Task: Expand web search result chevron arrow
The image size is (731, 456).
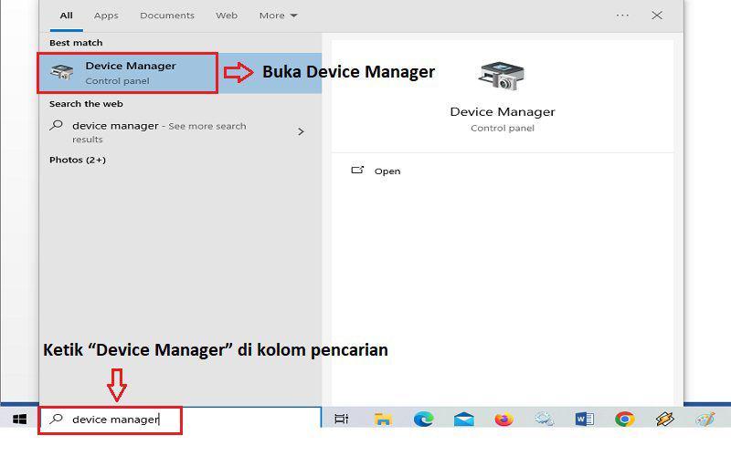Action: coord(302,131)
